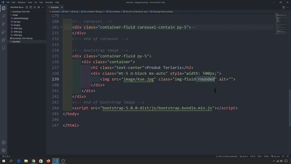Open Firefox from taskbar
The width and height of the screenshot is (291, 164).
(48, 161)
